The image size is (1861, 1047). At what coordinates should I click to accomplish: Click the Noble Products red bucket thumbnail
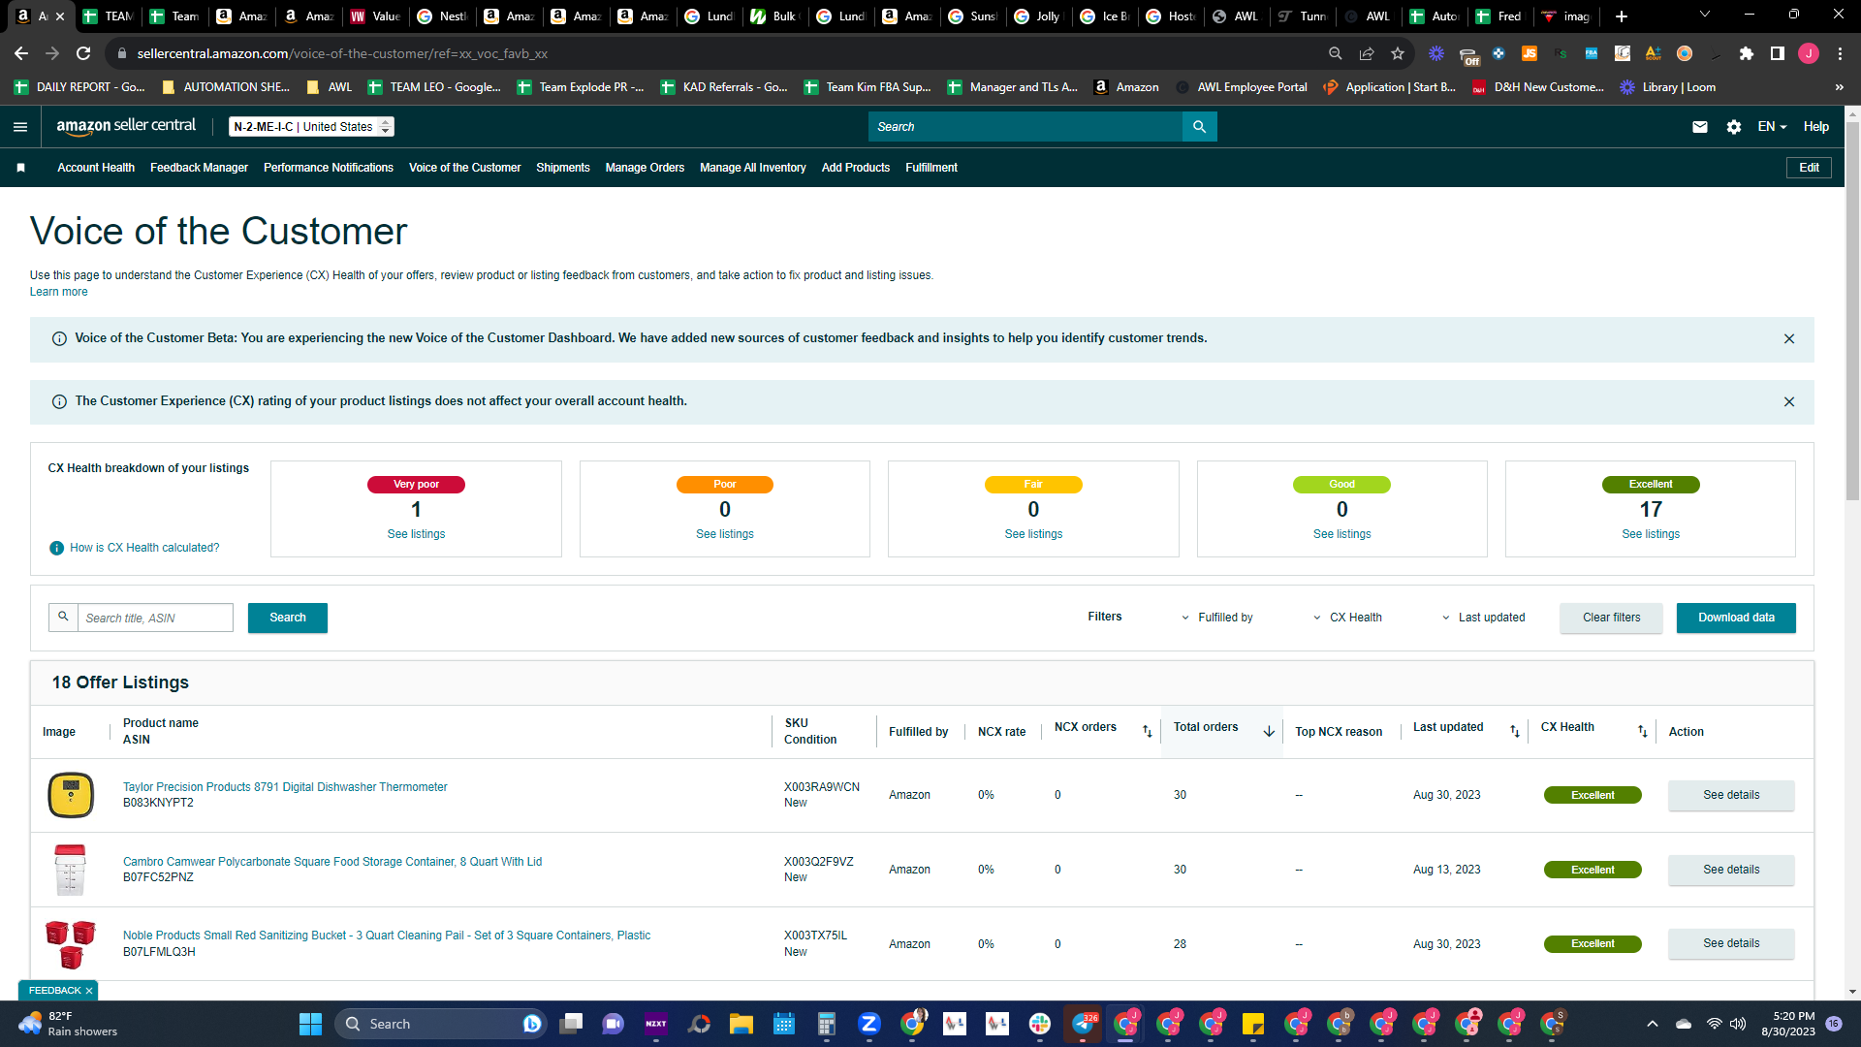point(71,944)
